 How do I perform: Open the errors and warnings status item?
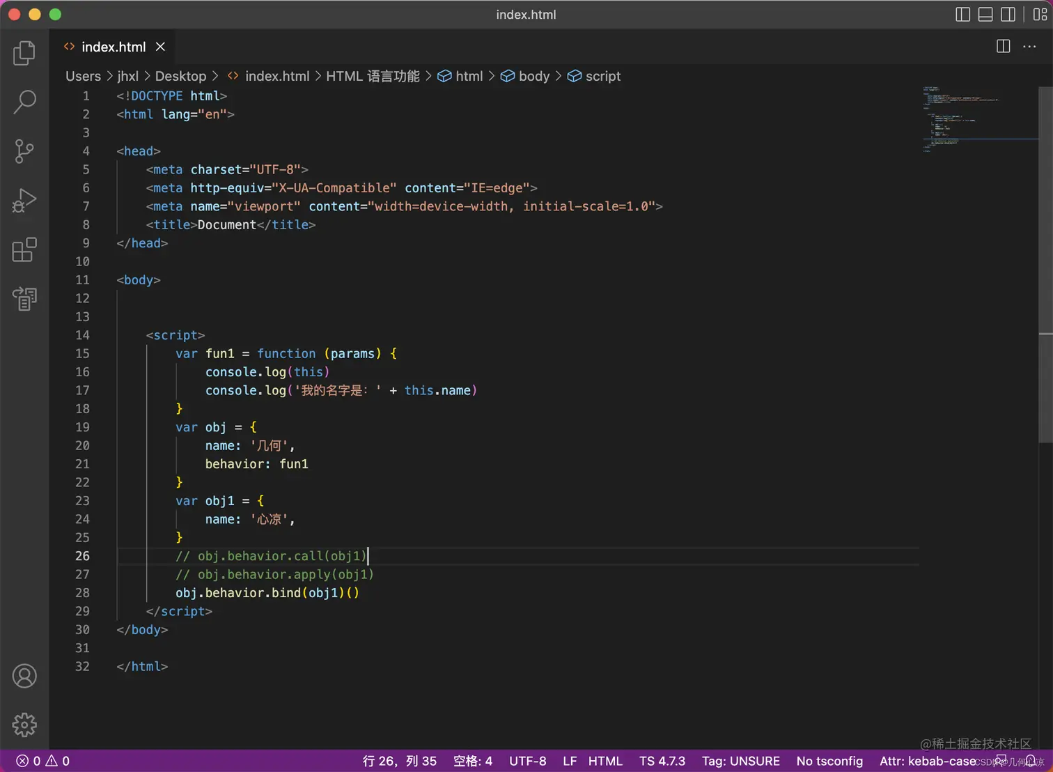point(43,761)
